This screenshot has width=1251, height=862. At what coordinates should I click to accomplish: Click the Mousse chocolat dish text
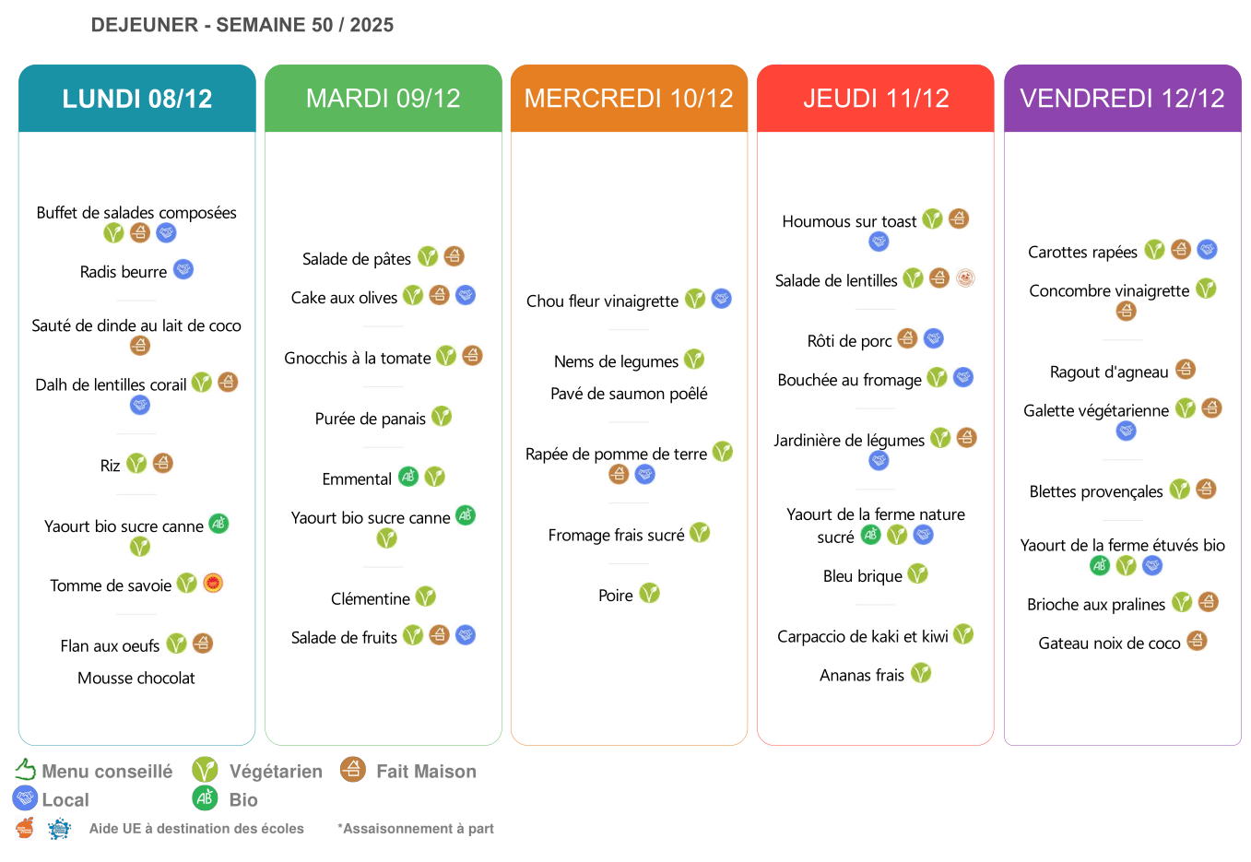pyautogui.click(x=136, y=679)
